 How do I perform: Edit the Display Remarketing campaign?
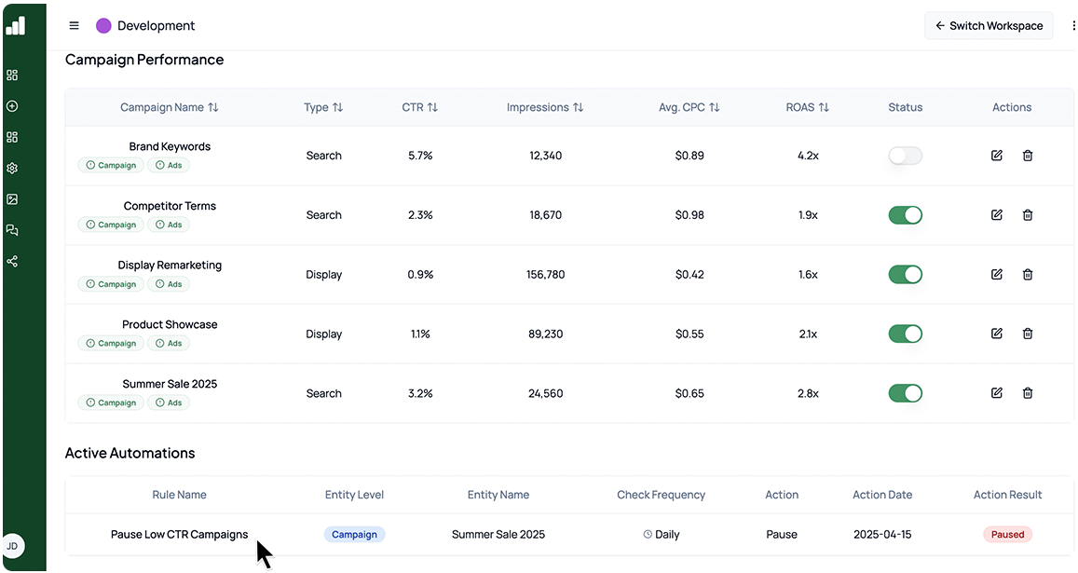click(x=996, y=275)
